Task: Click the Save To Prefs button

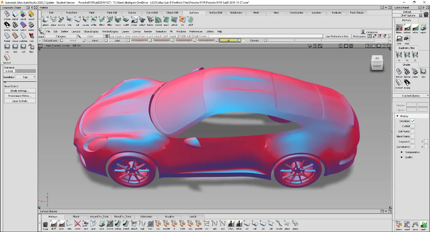Action: tap(20, 101)
